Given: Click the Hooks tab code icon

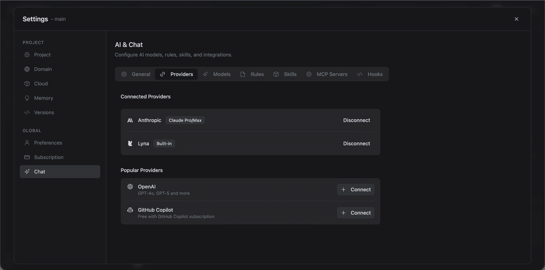Looking at the screenshot, I should tap(360, 74).
